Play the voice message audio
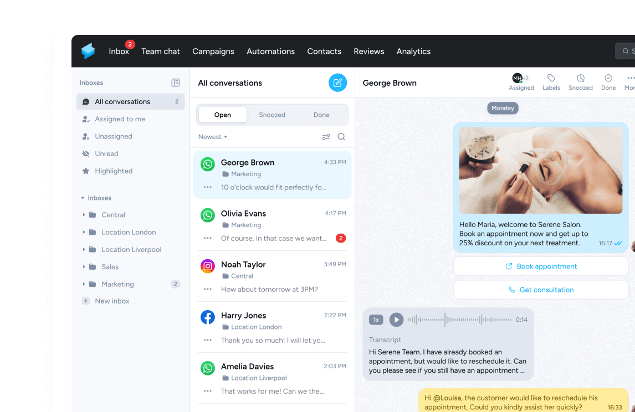This screenshot has width=635, height=412. [397, 320]
